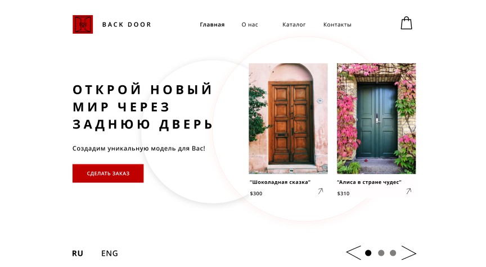
Task: Open the brown wooden door product photo
Action: tap(288, 119)
